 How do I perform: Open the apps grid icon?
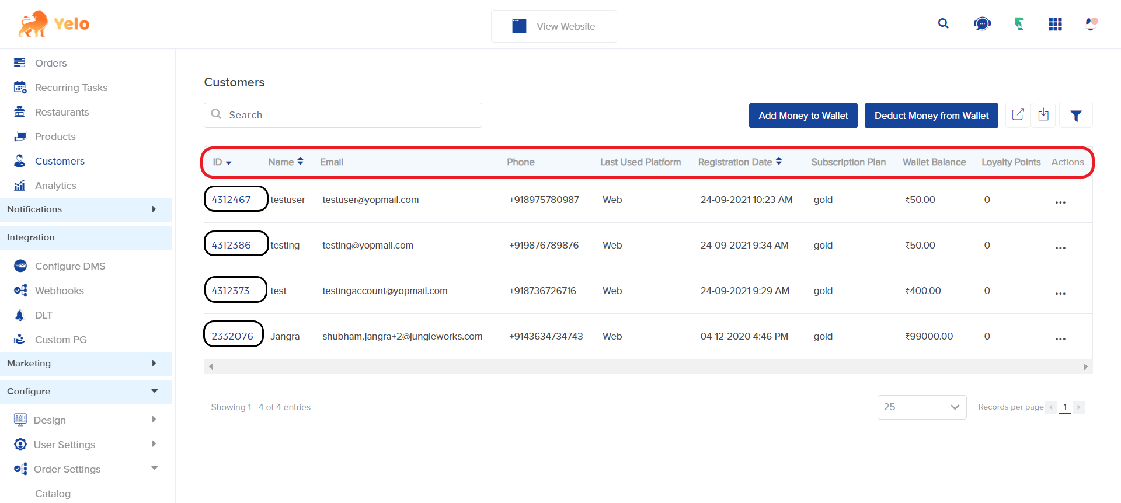pyautogui.click(x=1055, y=24)
